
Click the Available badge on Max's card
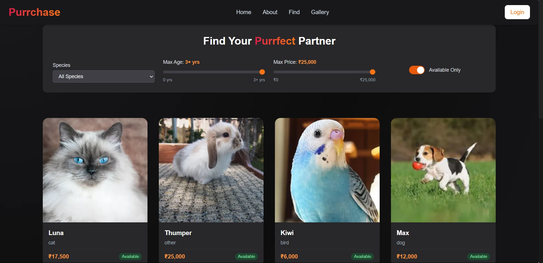click(x=478, y=257)
